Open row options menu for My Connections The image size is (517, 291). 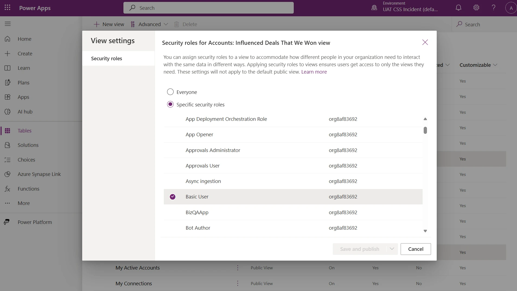pyautogui.click(x=237, y=283)
